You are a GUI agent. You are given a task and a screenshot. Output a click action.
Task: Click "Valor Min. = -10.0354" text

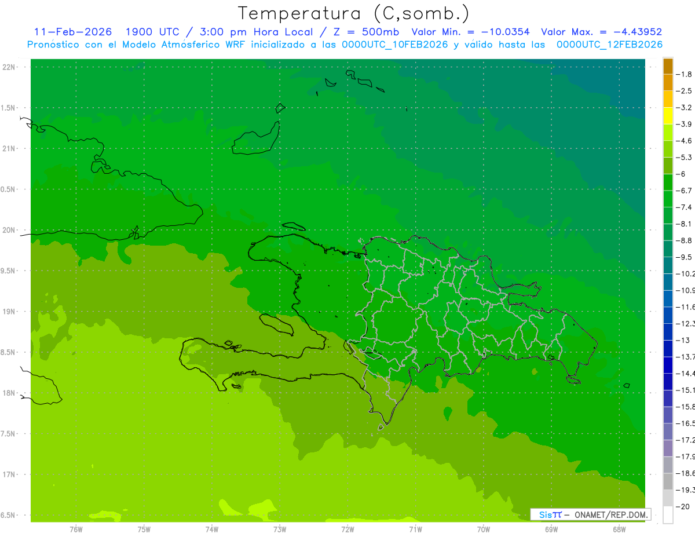470,32
